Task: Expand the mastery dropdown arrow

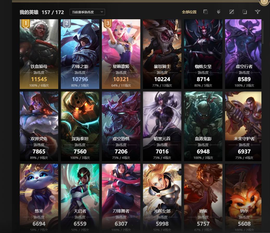Action: click(102, 12)
